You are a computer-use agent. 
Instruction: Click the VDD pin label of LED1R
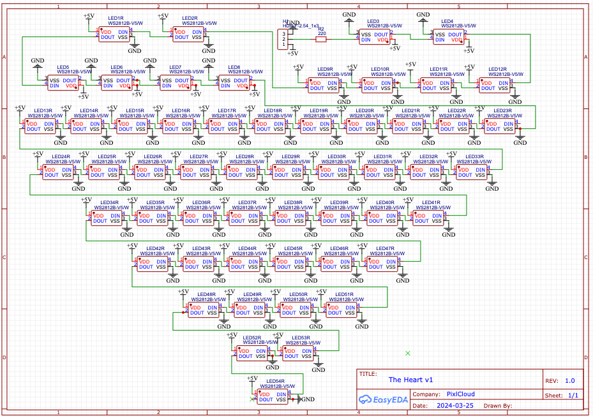106,32
